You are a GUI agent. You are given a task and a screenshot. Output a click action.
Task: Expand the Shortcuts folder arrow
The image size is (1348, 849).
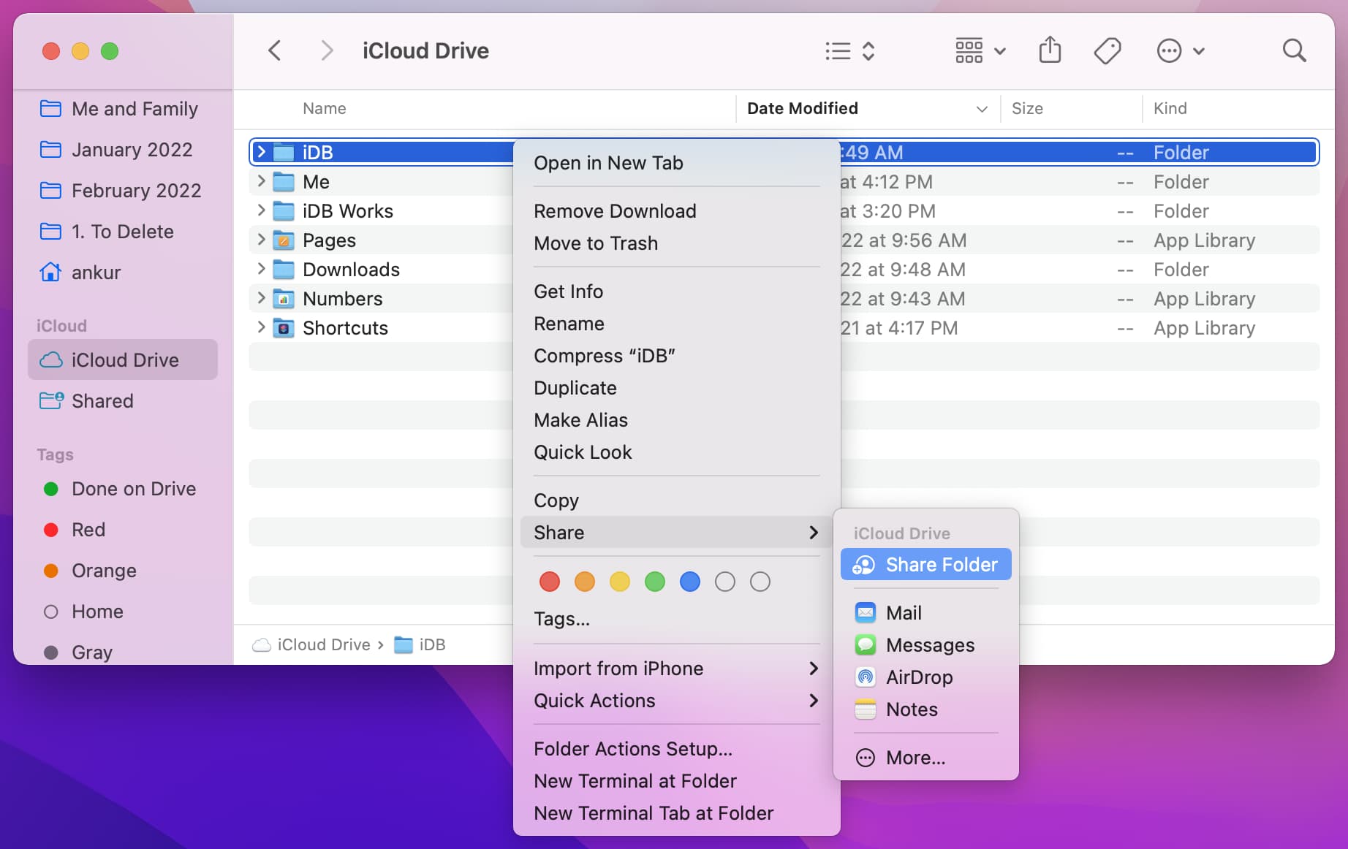261,327
